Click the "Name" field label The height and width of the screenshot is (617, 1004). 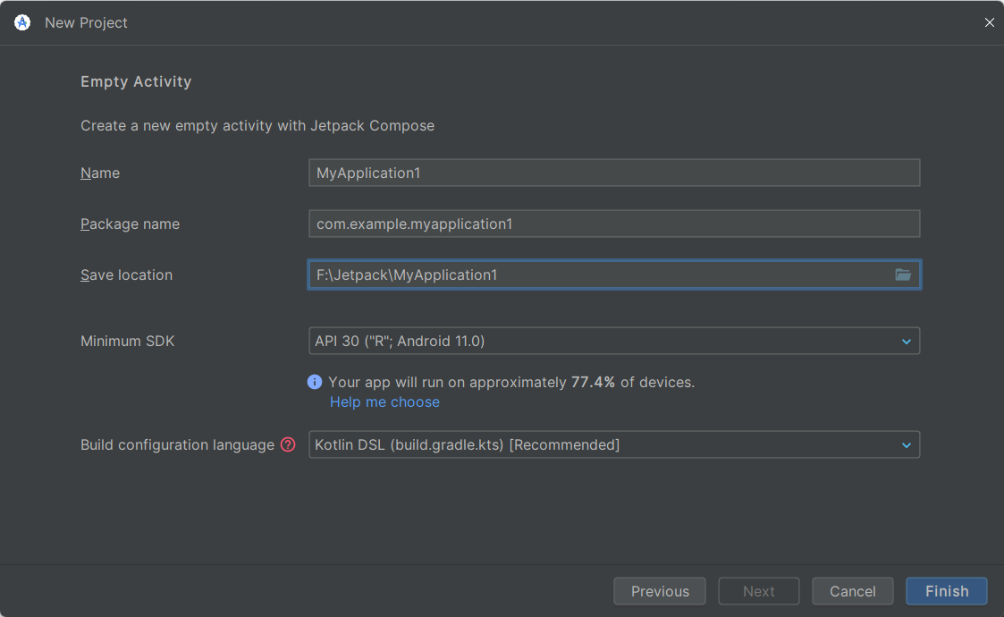[x=100, y=173]
